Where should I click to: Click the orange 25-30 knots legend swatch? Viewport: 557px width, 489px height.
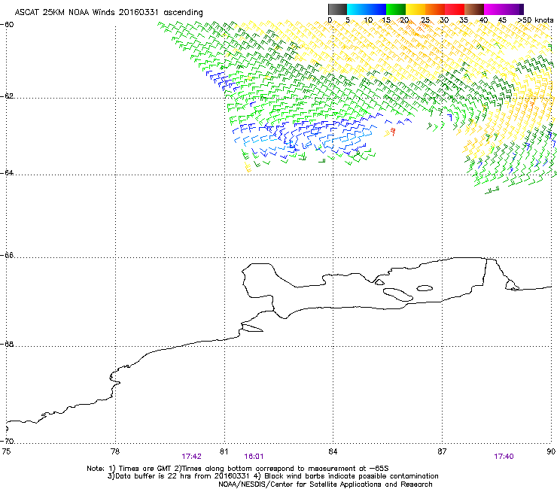[x=435, y=9]
